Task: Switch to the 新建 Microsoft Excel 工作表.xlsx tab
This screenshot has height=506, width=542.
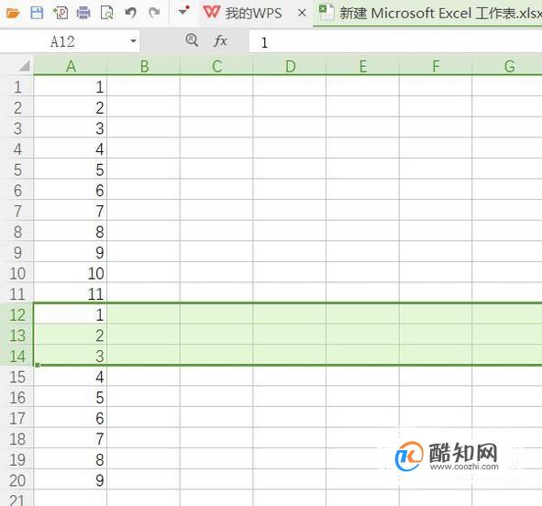Action: click(x=429, y=13)
